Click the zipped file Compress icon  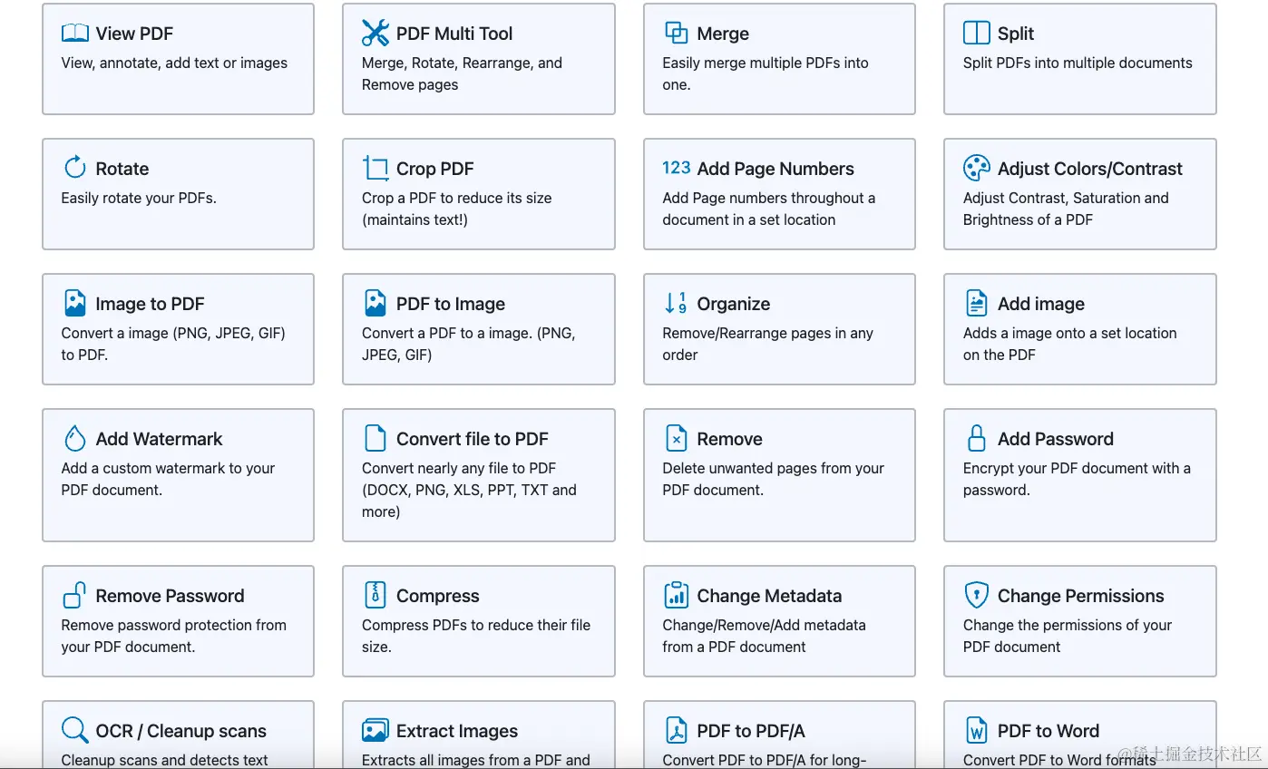(376, 595)
